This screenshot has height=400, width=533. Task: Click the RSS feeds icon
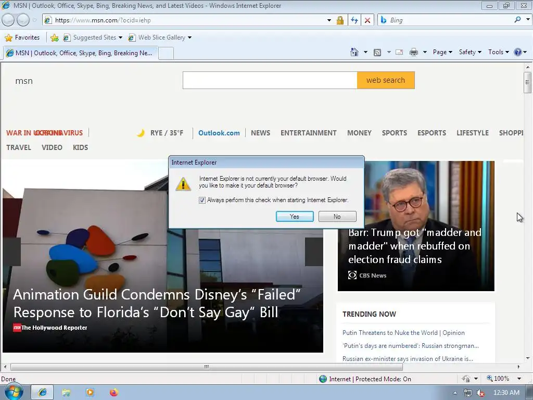[x=377, y=53]
